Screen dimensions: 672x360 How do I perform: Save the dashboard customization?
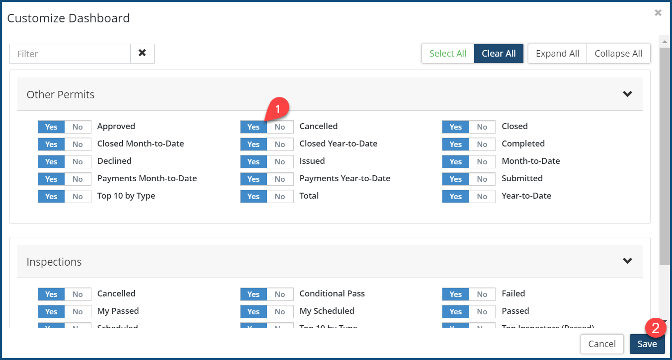(x=647, y=344)
